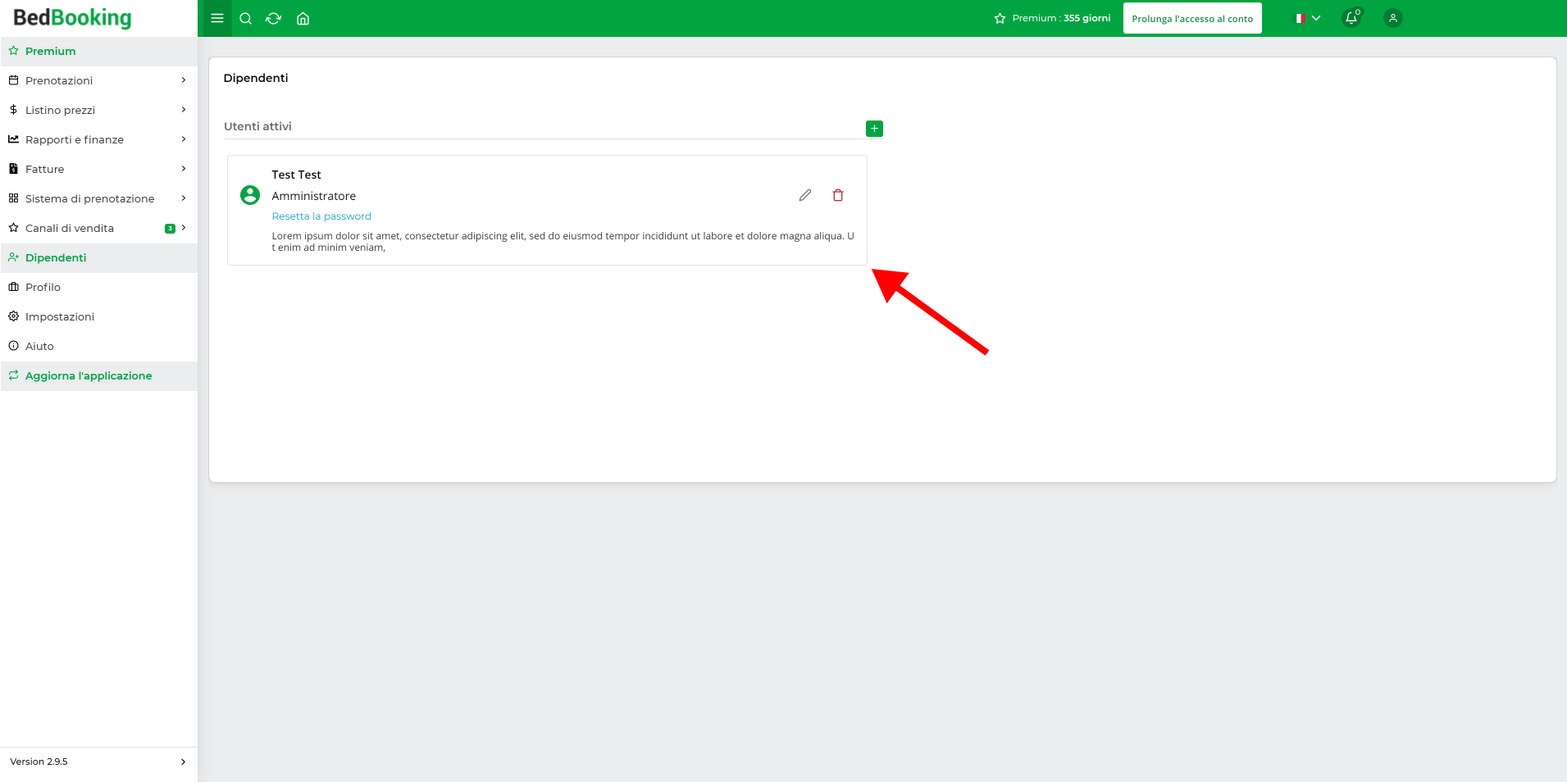Open Fatture menu item
Viewport: 1567px width, 782px height.
pyautogui.click(x=98, y=169)
